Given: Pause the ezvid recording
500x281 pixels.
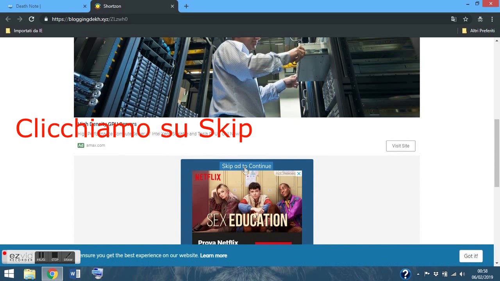Looking at the screenshot, I should tap(41, 257).
